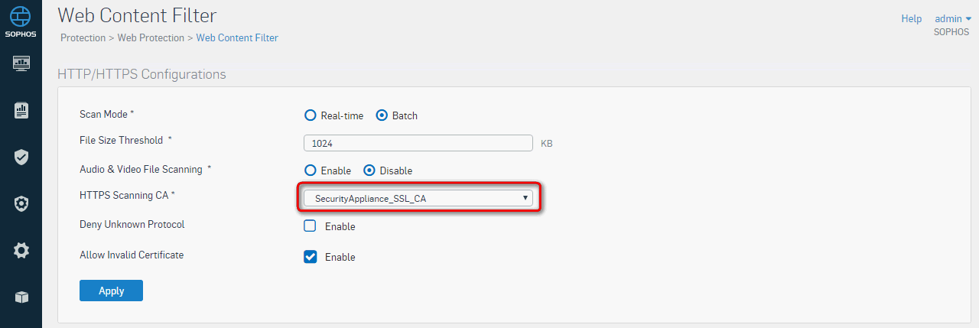Viewport: 979px width, 328px height.
Task: Click the Sophos globe logo
Action: pos(21,16)
